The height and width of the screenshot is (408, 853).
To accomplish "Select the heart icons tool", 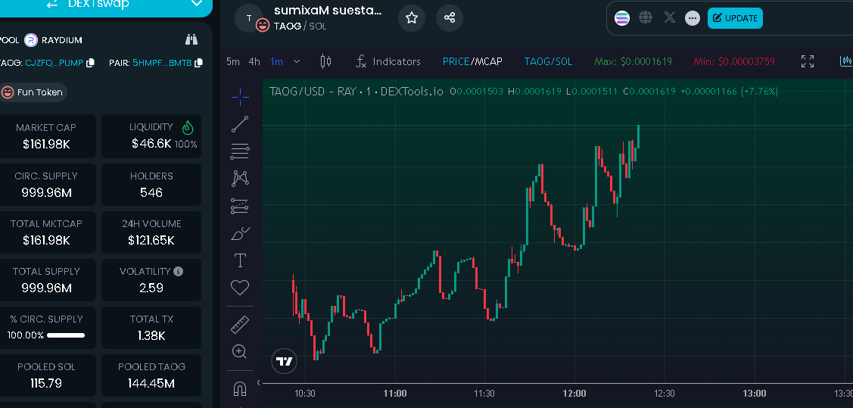I will tap(240, 287).
